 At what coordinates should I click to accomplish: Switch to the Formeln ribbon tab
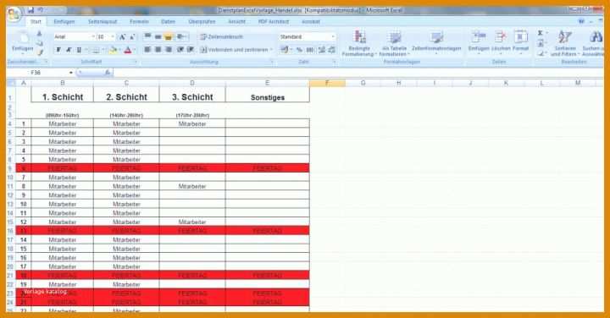tap(139, 22)
